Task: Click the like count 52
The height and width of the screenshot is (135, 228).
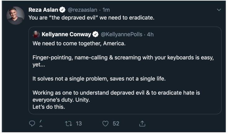Action: pos(116,124)
